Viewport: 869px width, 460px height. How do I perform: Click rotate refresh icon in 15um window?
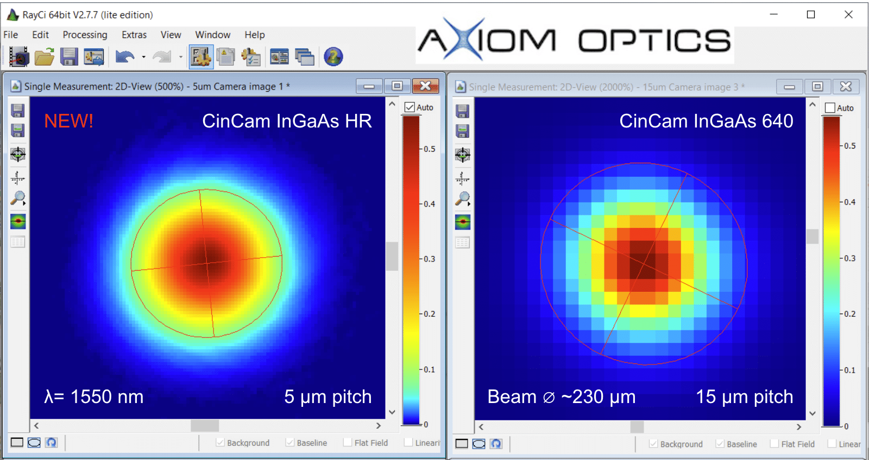[x=496, y=444]
